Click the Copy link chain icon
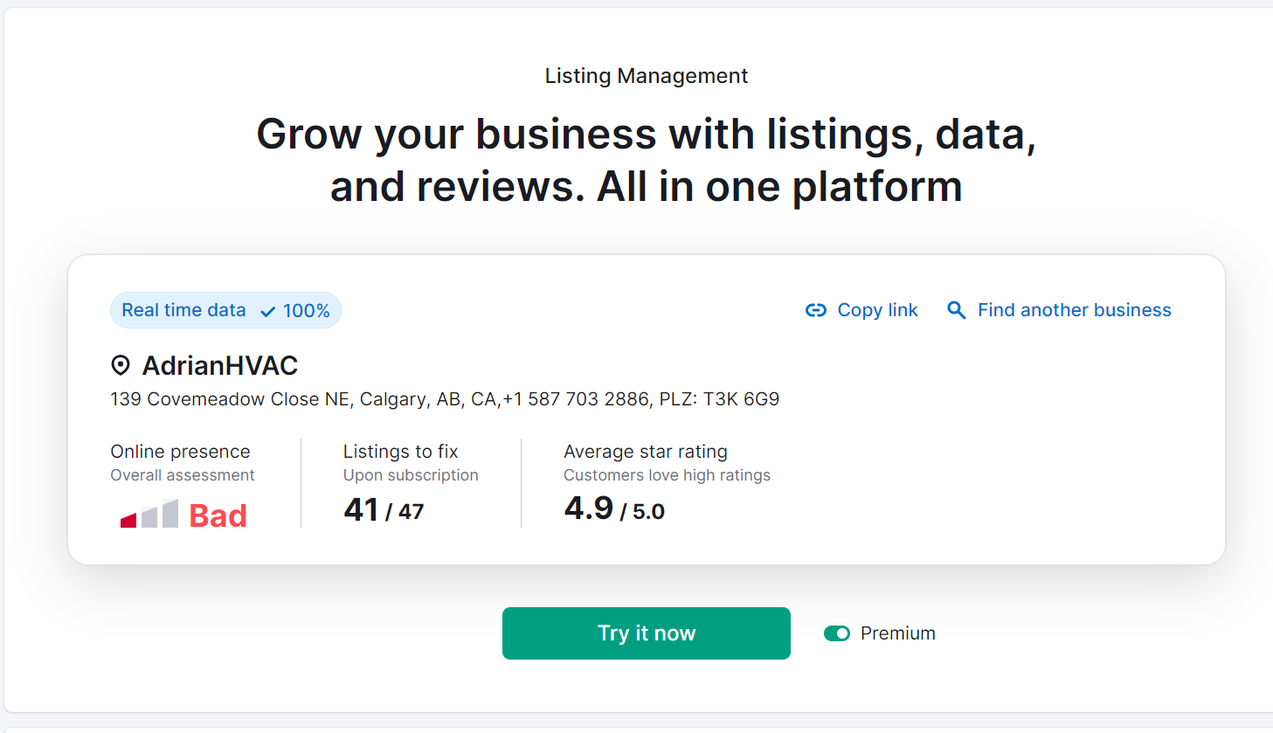The width and height of the screenshot is (1273, 733). click(815, 310)
